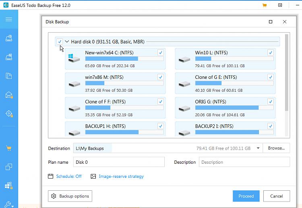302x208 pixels.
Task: Click New-win7x64 C: usage bar
Action: (124, 58)
